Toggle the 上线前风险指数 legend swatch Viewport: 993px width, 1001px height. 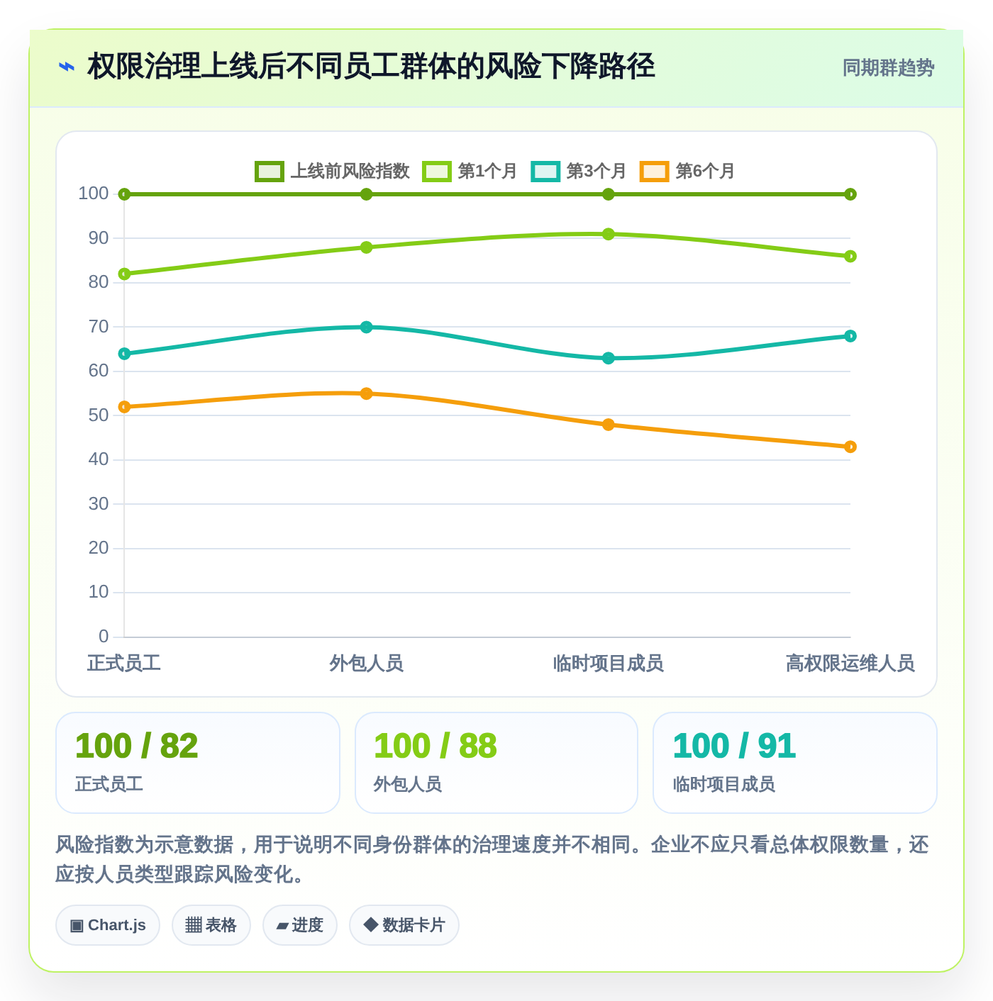[x=270, y=172]
